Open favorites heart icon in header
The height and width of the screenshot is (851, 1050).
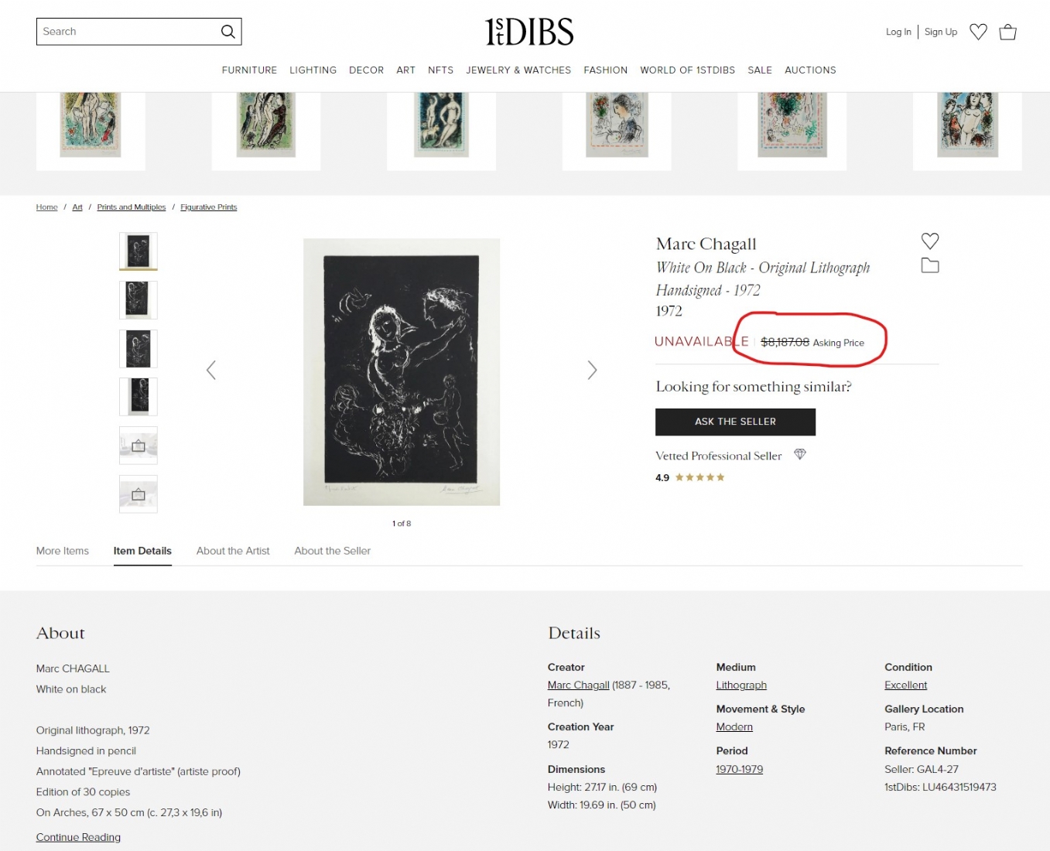(x=978, y=32)
